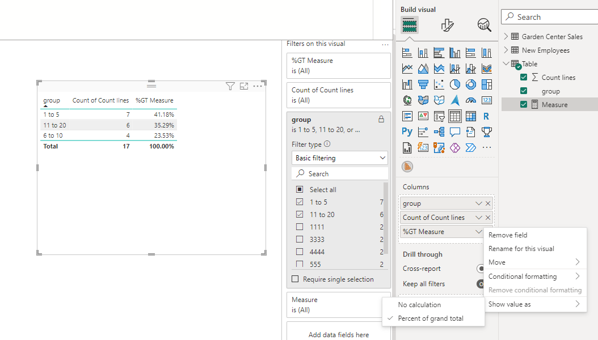
Task: Choose Remove field from context menu
Action: coord(508,235)
